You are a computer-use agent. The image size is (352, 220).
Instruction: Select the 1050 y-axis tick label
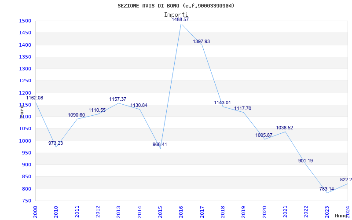click(25, 129)
